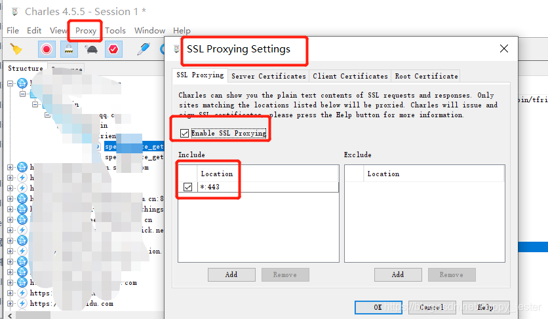Select the SSL Proxying tab
The width and height of the screenshot is (548, 319).
(x=200, y=75)
